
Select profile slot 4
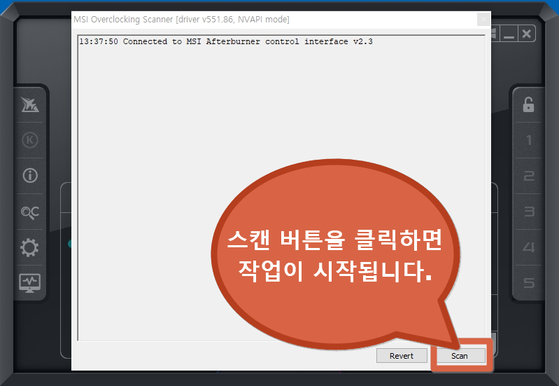(529, 247)
